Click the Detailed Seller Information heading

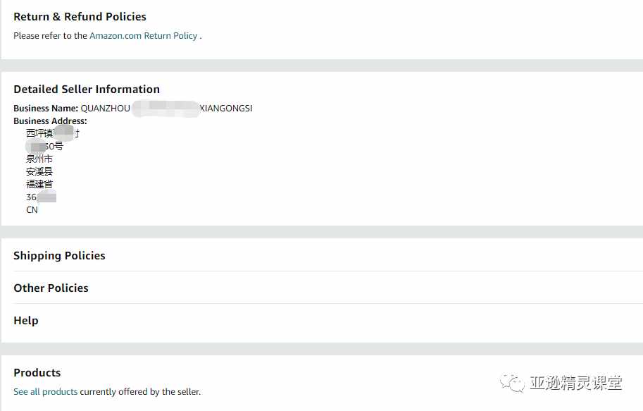pos(87,89)
